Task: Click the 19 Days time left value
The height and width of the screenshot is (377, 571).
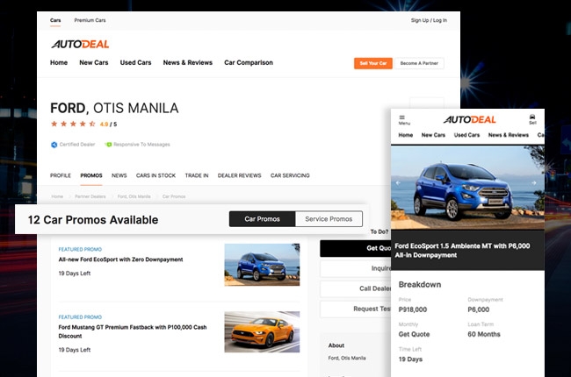Action: (410, 359)
